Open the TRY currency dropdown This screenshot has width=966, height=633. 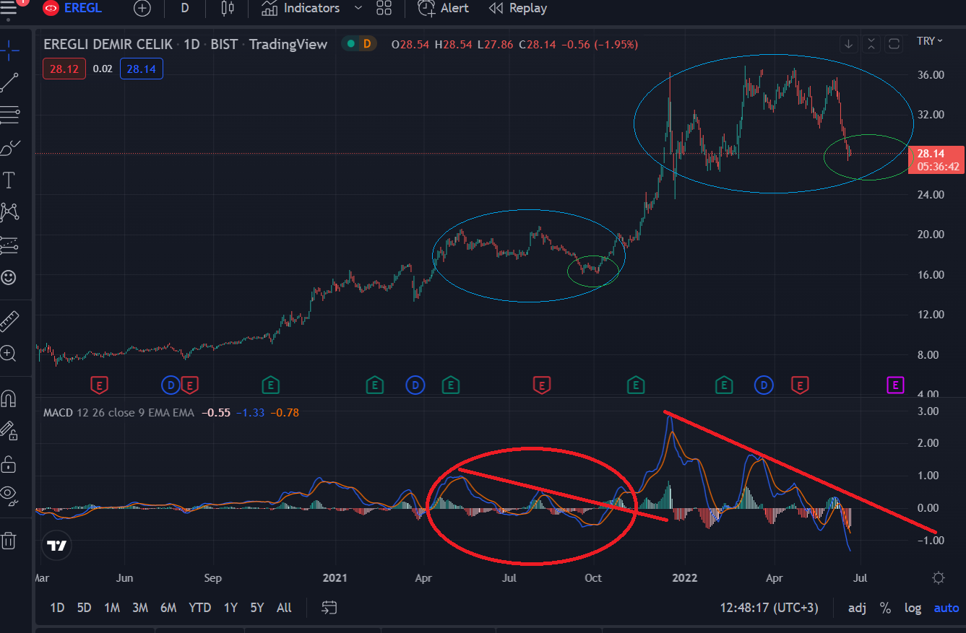(x=930, y=41)
